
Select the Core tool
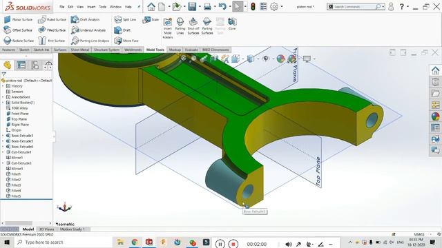232,23
